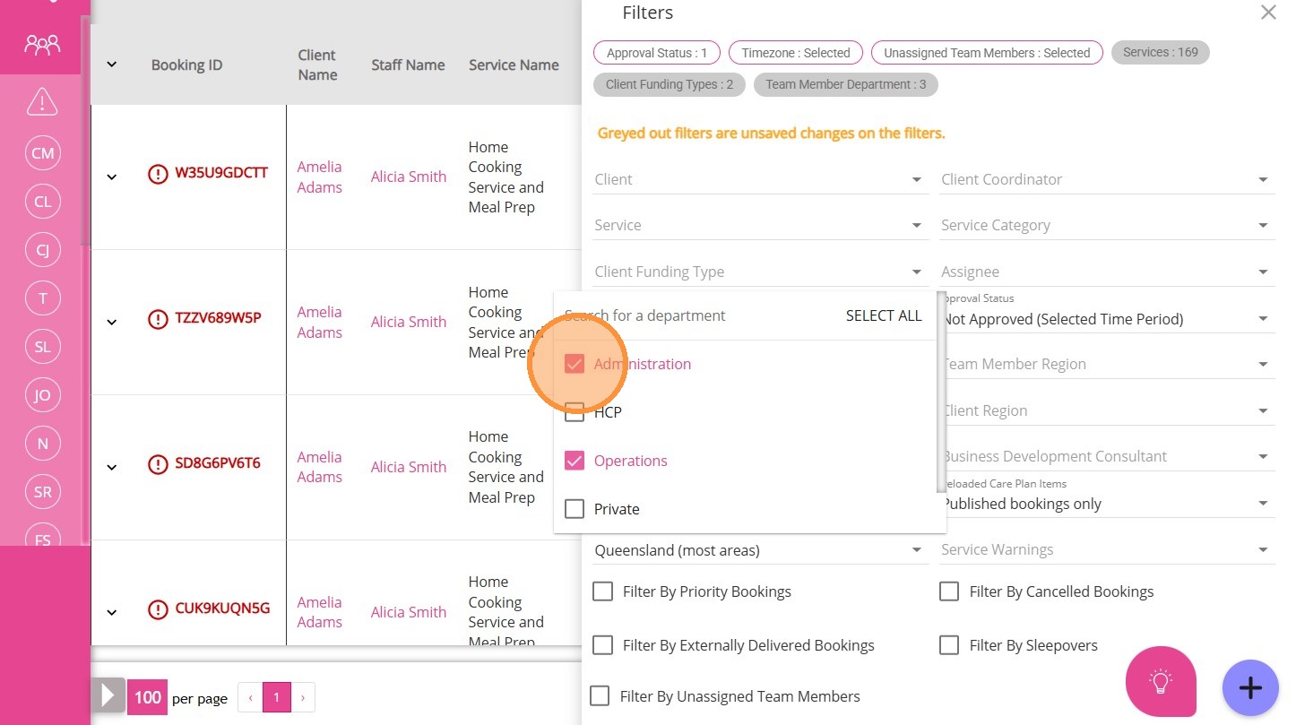Click the team members icon in sidebar

point(42,44)
